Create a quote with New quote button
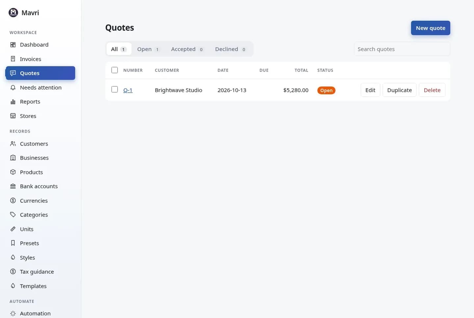Viewport: 474px width, 318px height. click(431, 28)
